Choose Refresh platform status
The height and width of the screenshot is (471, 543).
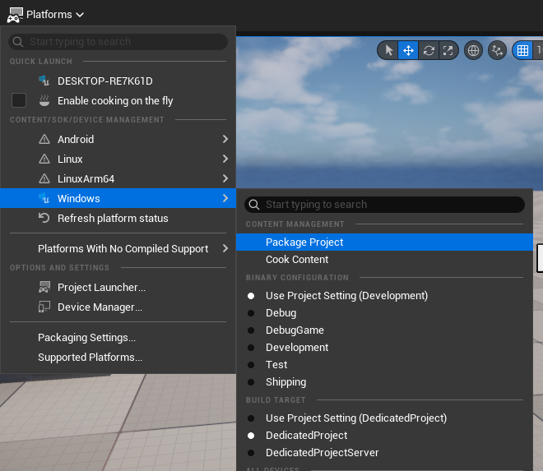tap(118, 218)
